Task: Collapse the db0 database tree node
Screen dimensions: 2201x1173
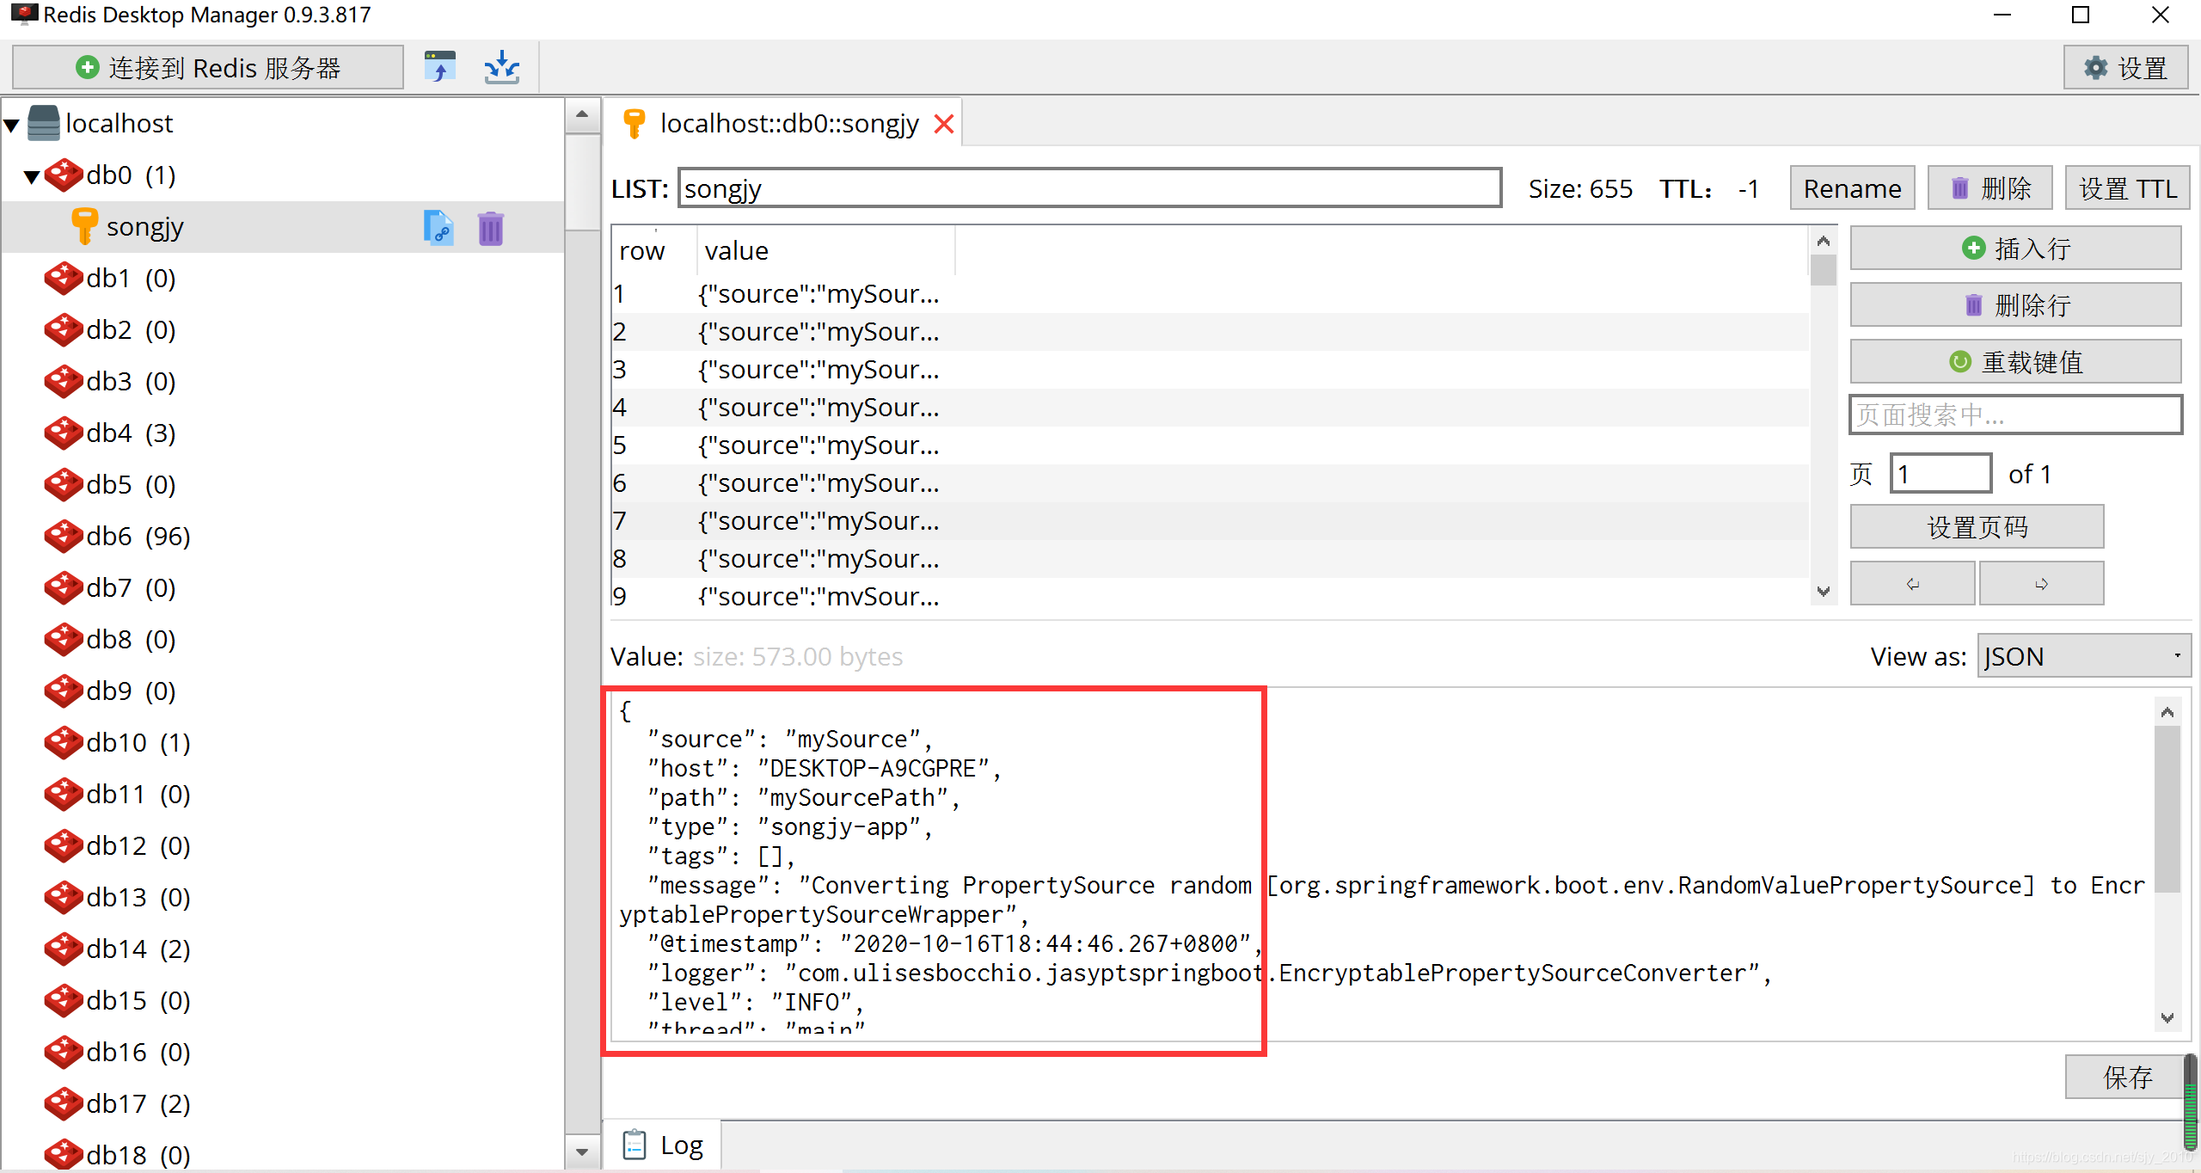Action: click(x=32, y=177)
